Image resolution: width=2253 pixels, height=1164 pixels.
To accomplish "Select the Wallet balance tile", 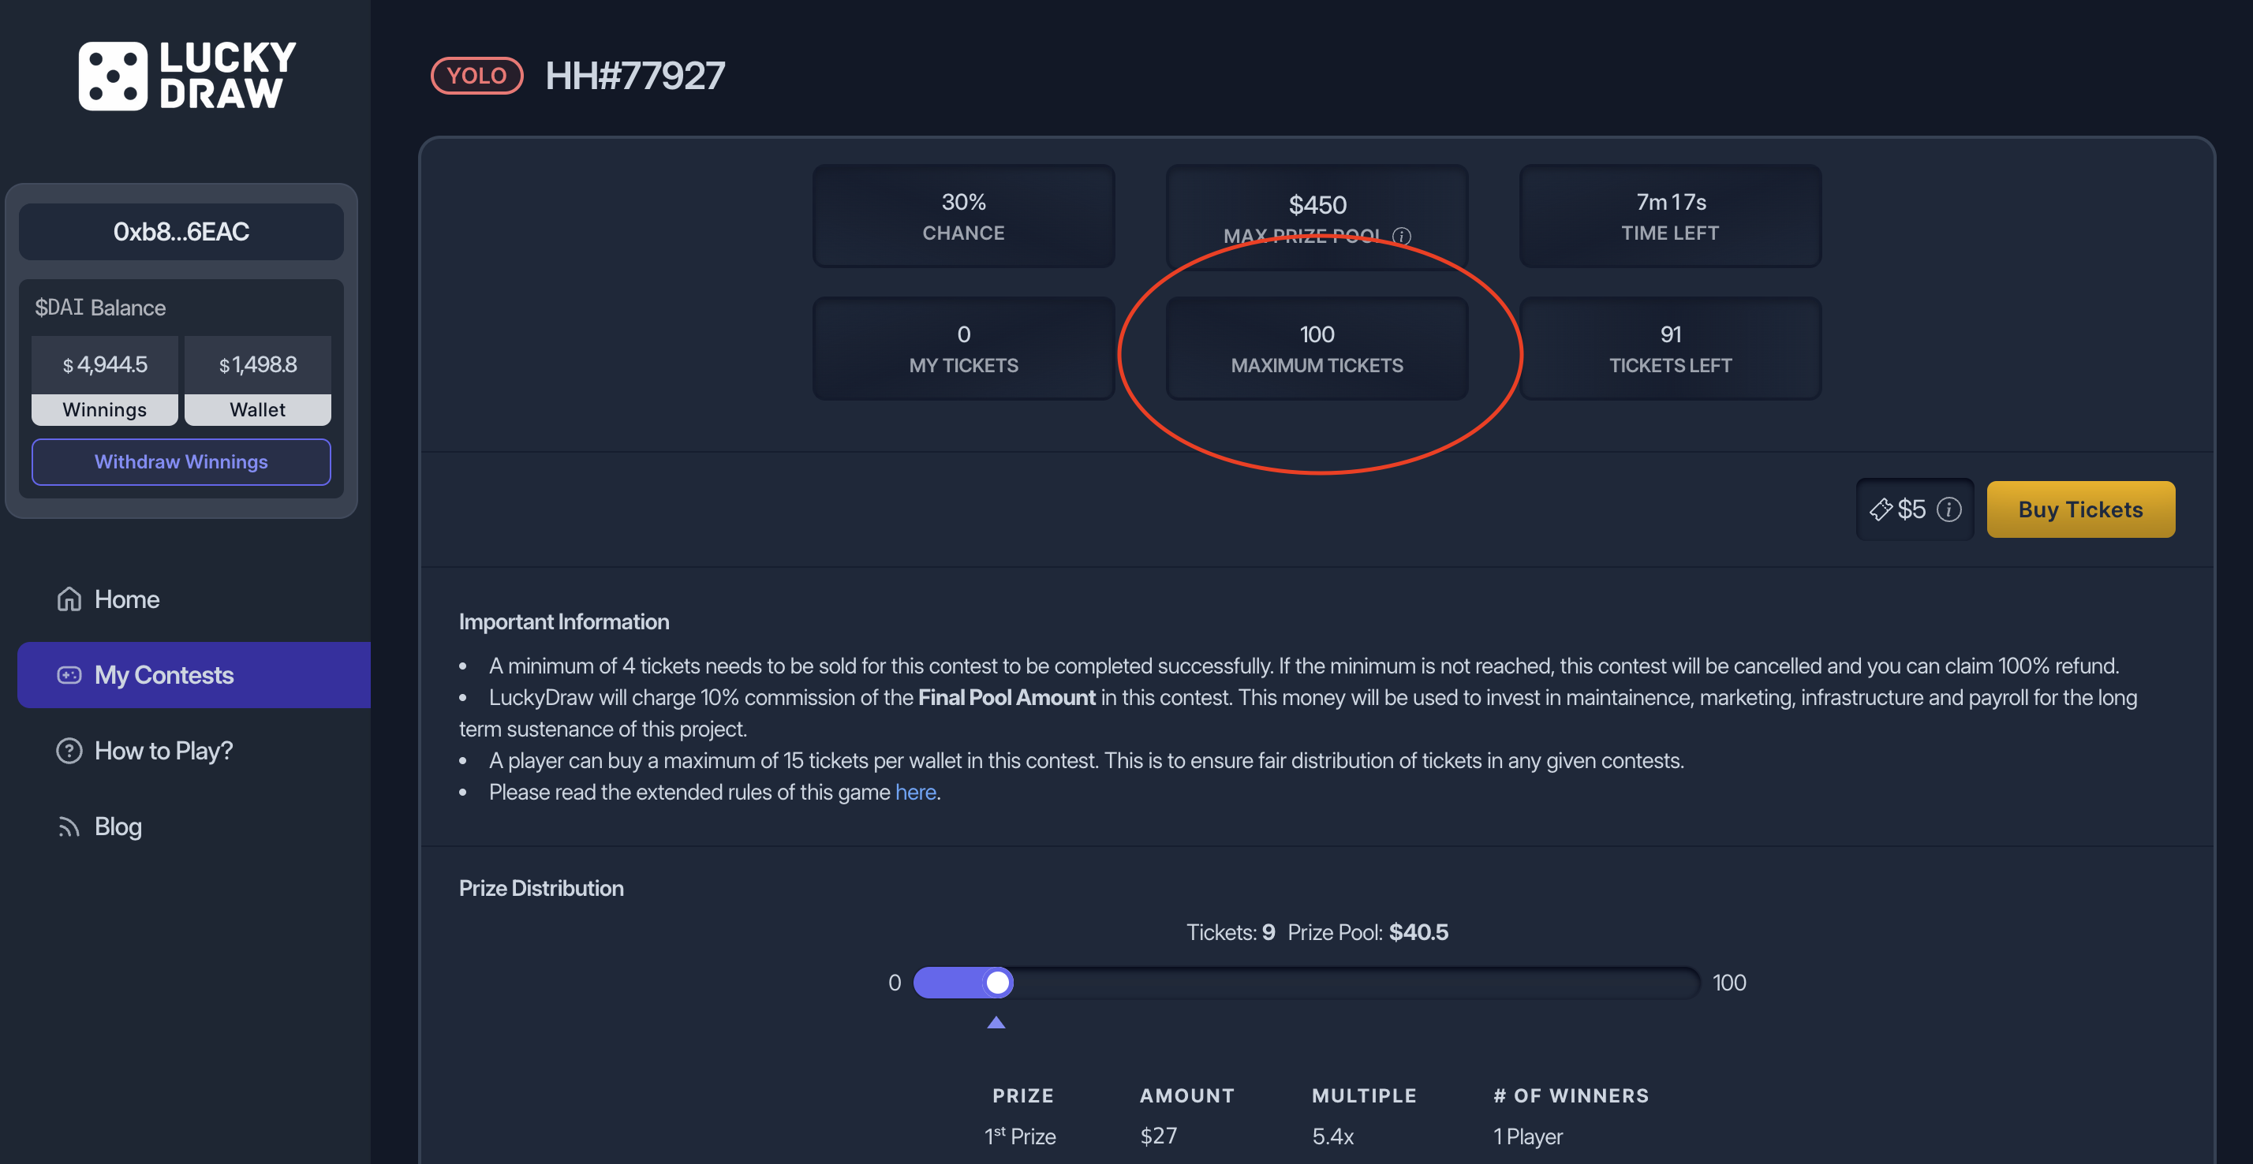I will pos(258,380).
